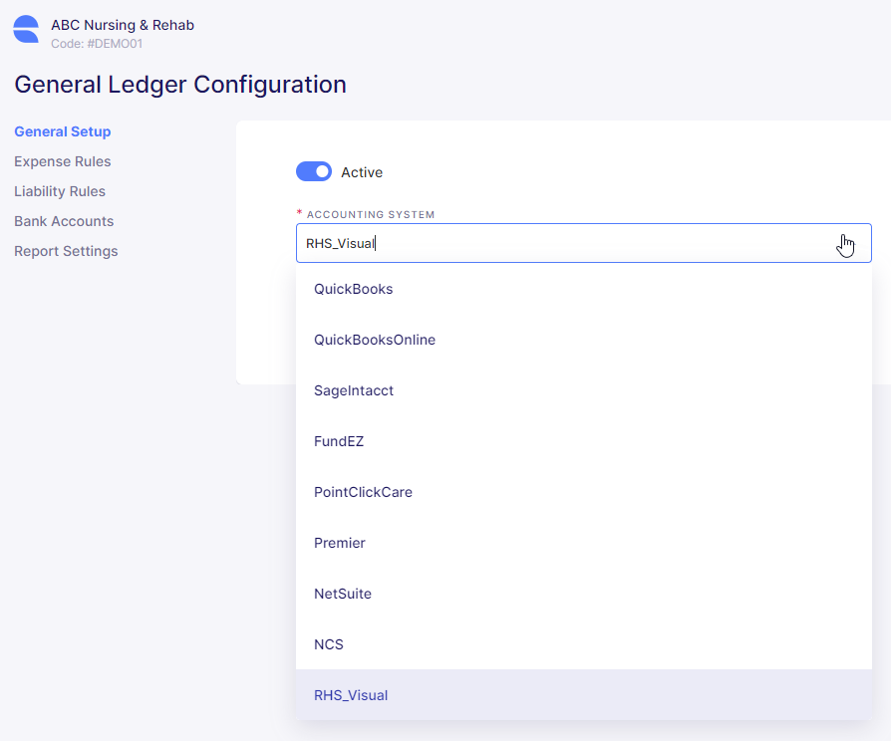
Task: Open the General Setup section
Action: [x=63, y=131]
